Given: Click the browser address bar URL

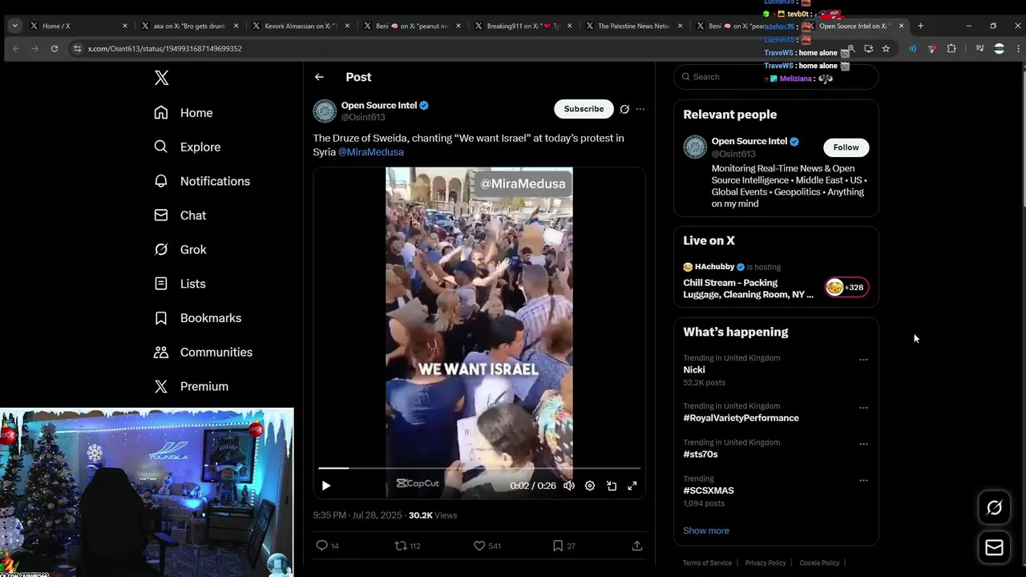Looking at the screenshot, I should pos(165,49).
